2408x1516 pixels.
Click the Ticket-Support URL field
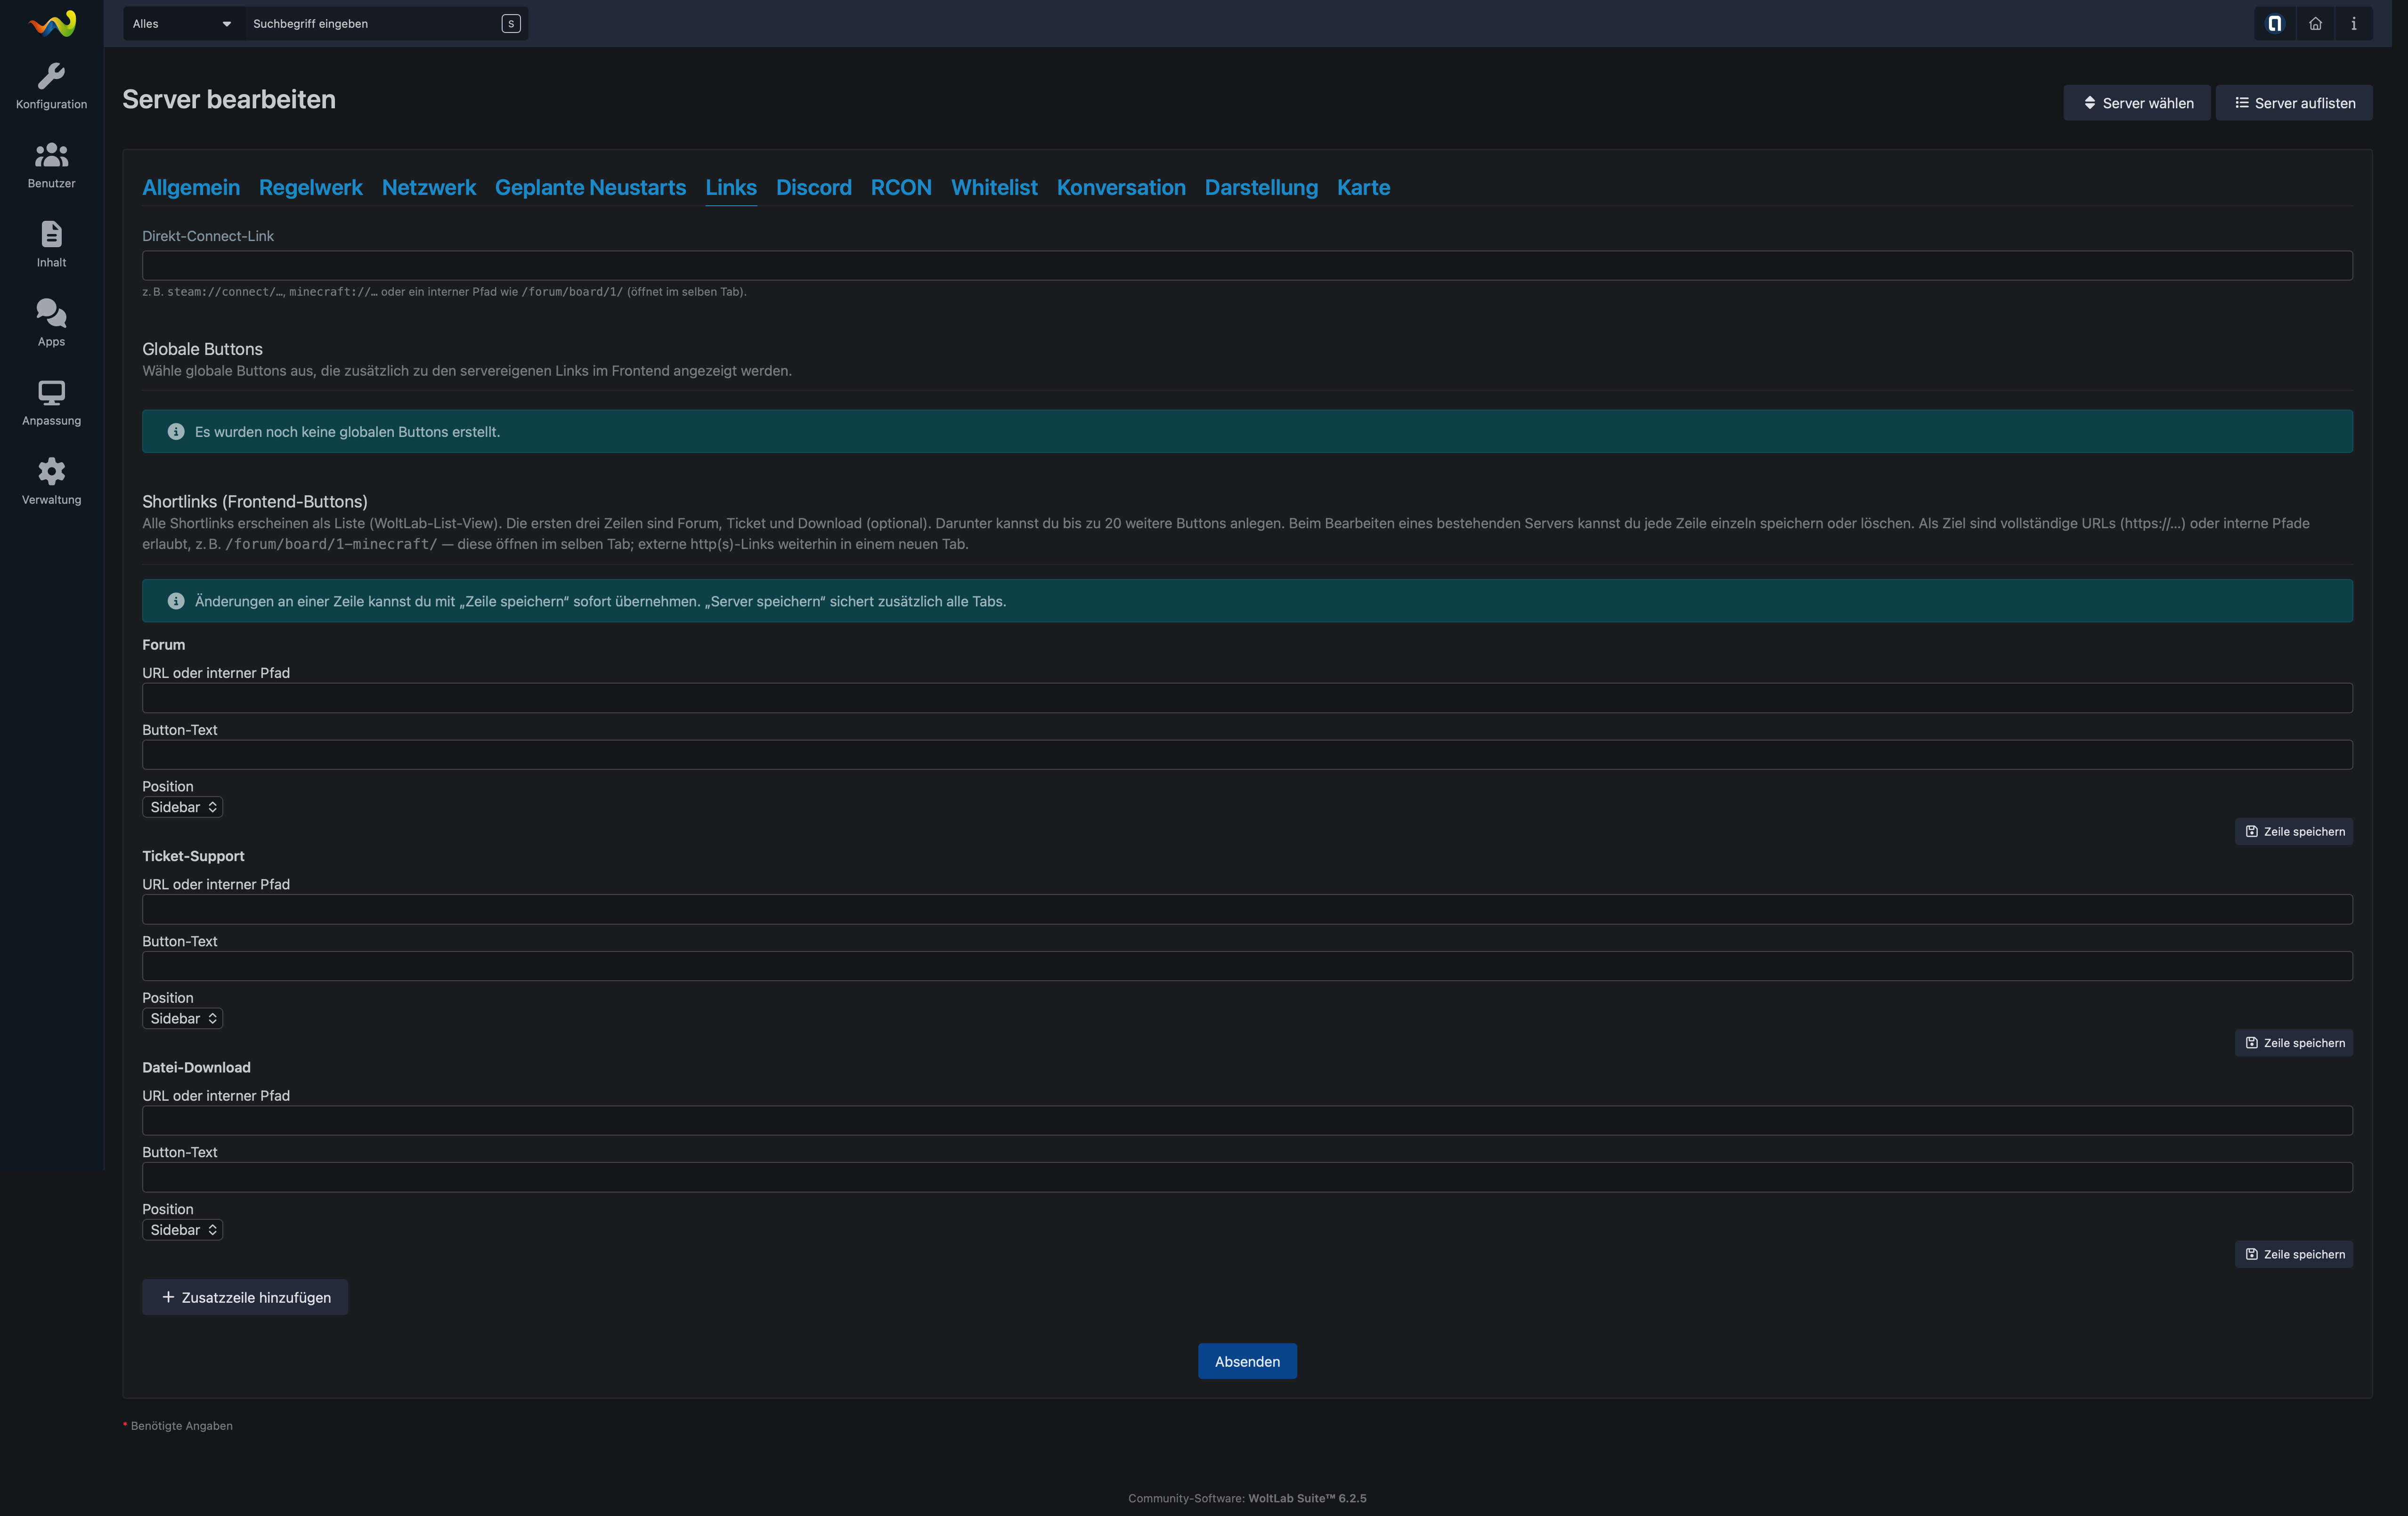(x=1247, y=910)
